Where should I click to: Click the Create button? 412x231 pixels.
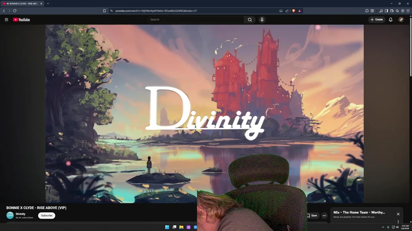pyautogui.click(x=377, y=20)
